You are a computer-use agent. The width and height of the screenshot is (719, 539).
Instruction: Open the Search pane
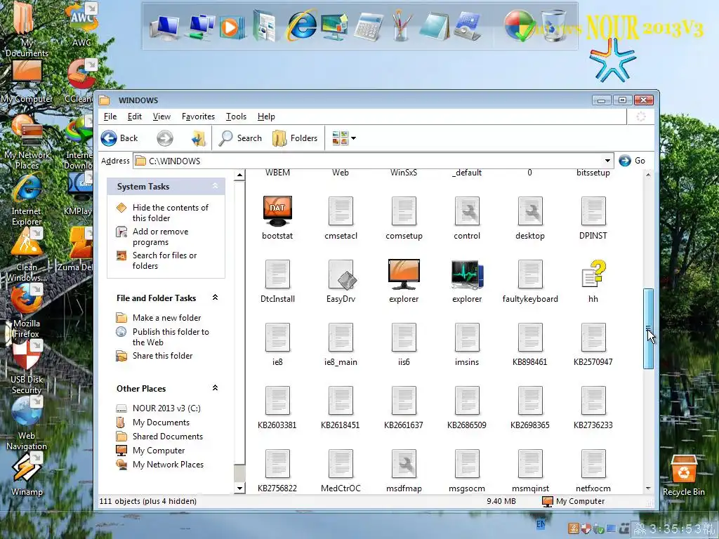pos(240,138)
